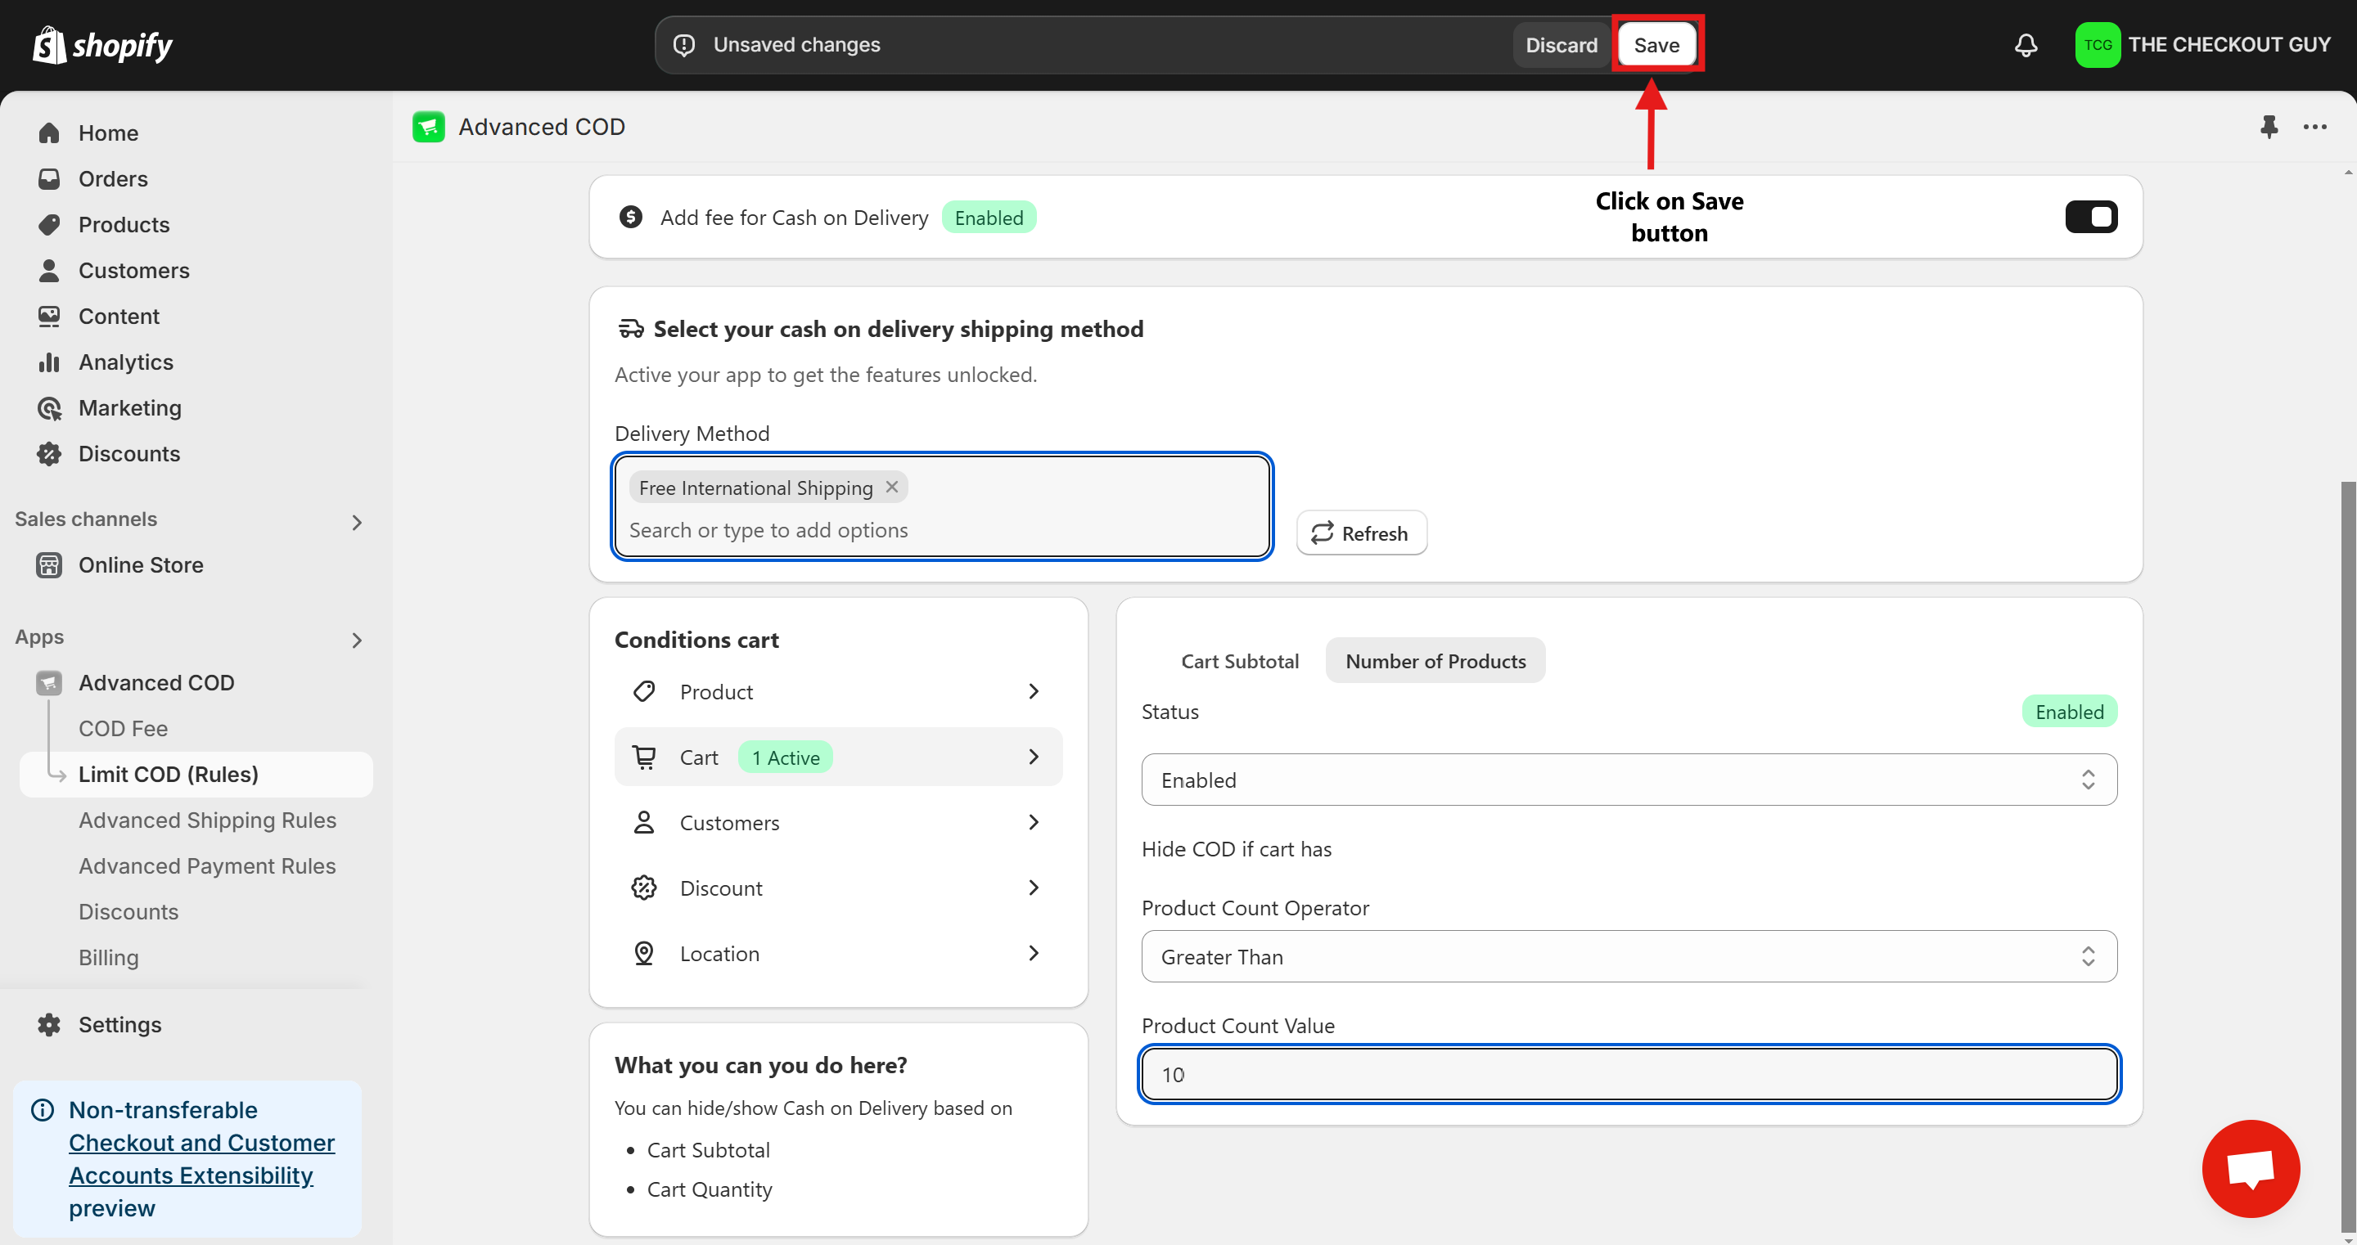Click the 1 Active badge

785,757
